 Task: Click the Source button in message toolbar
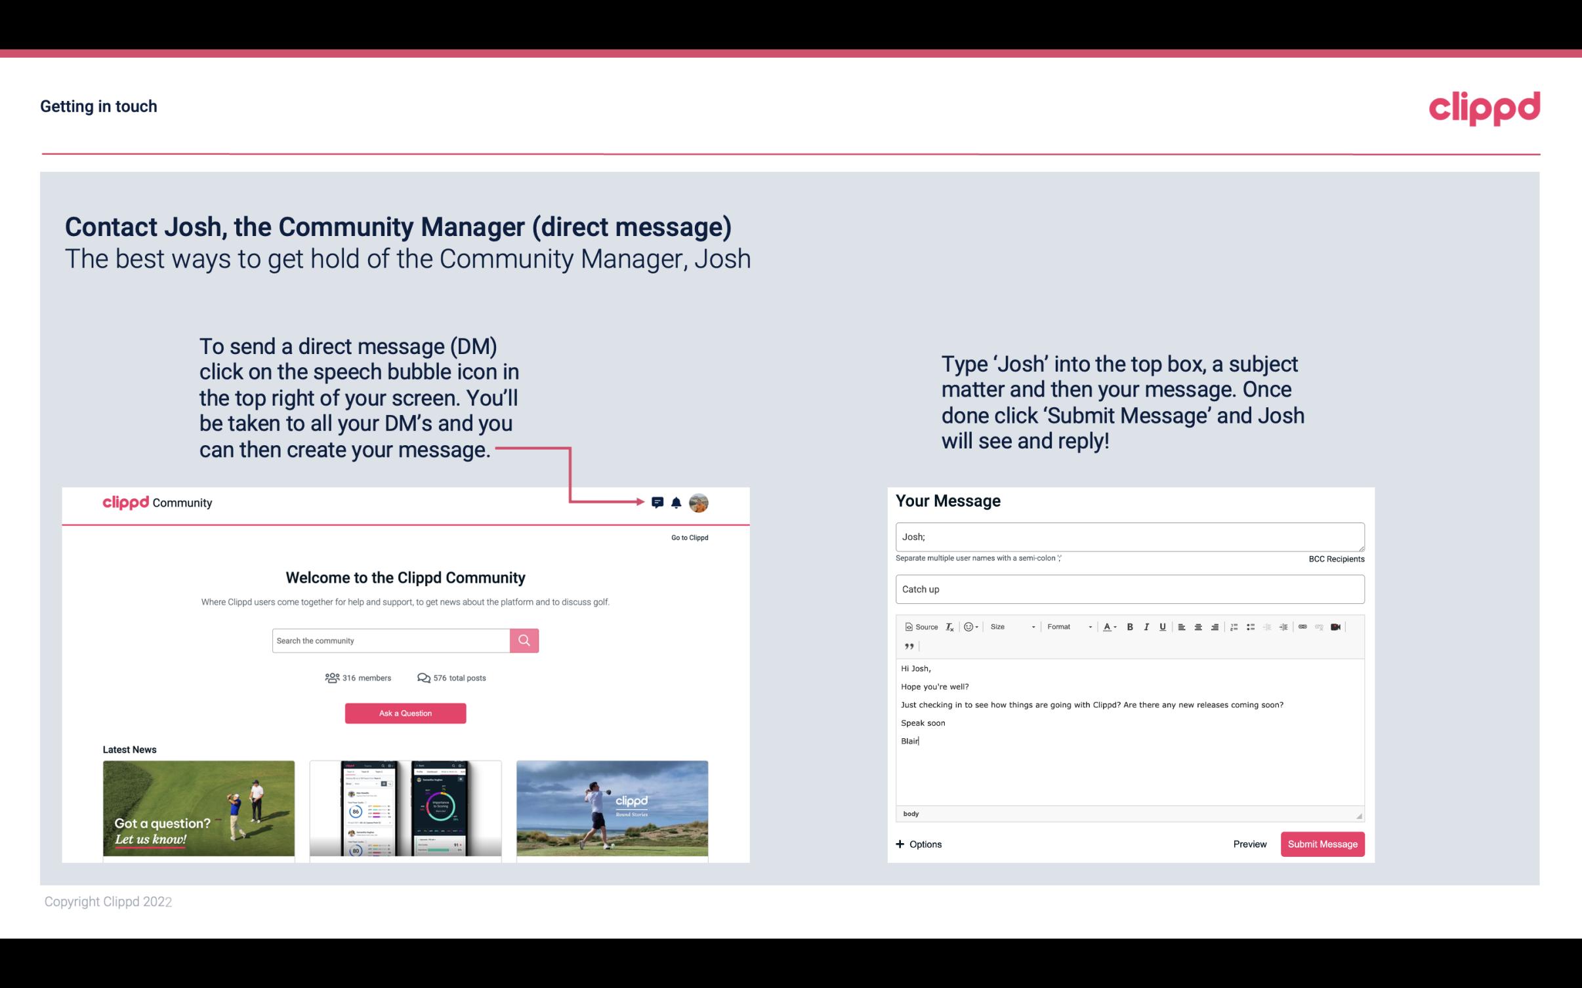pos(921,626)
